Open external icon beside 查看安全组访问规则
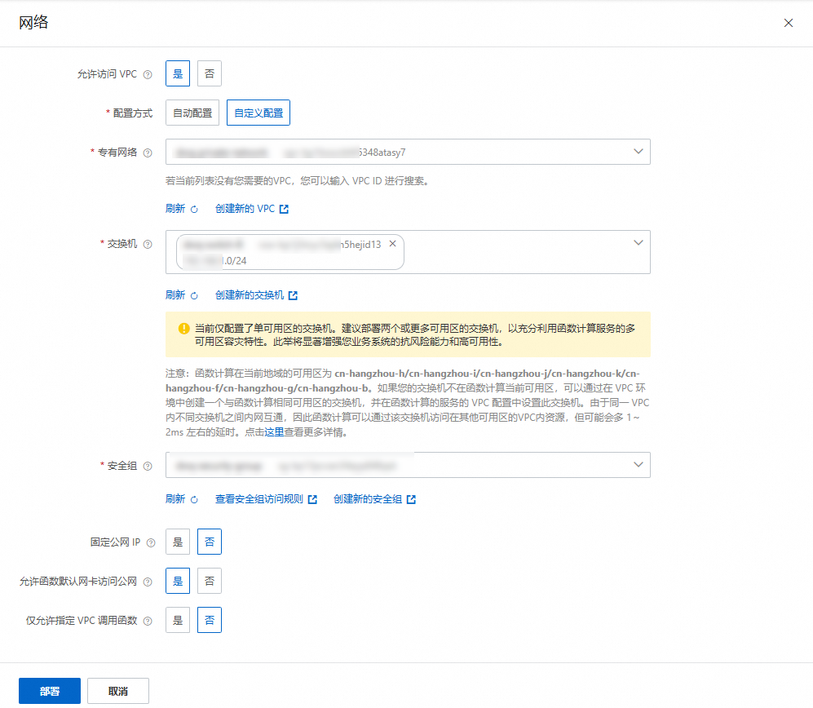Image resolution: width=813 pixels, height=708 pixels. pos(312,499)
